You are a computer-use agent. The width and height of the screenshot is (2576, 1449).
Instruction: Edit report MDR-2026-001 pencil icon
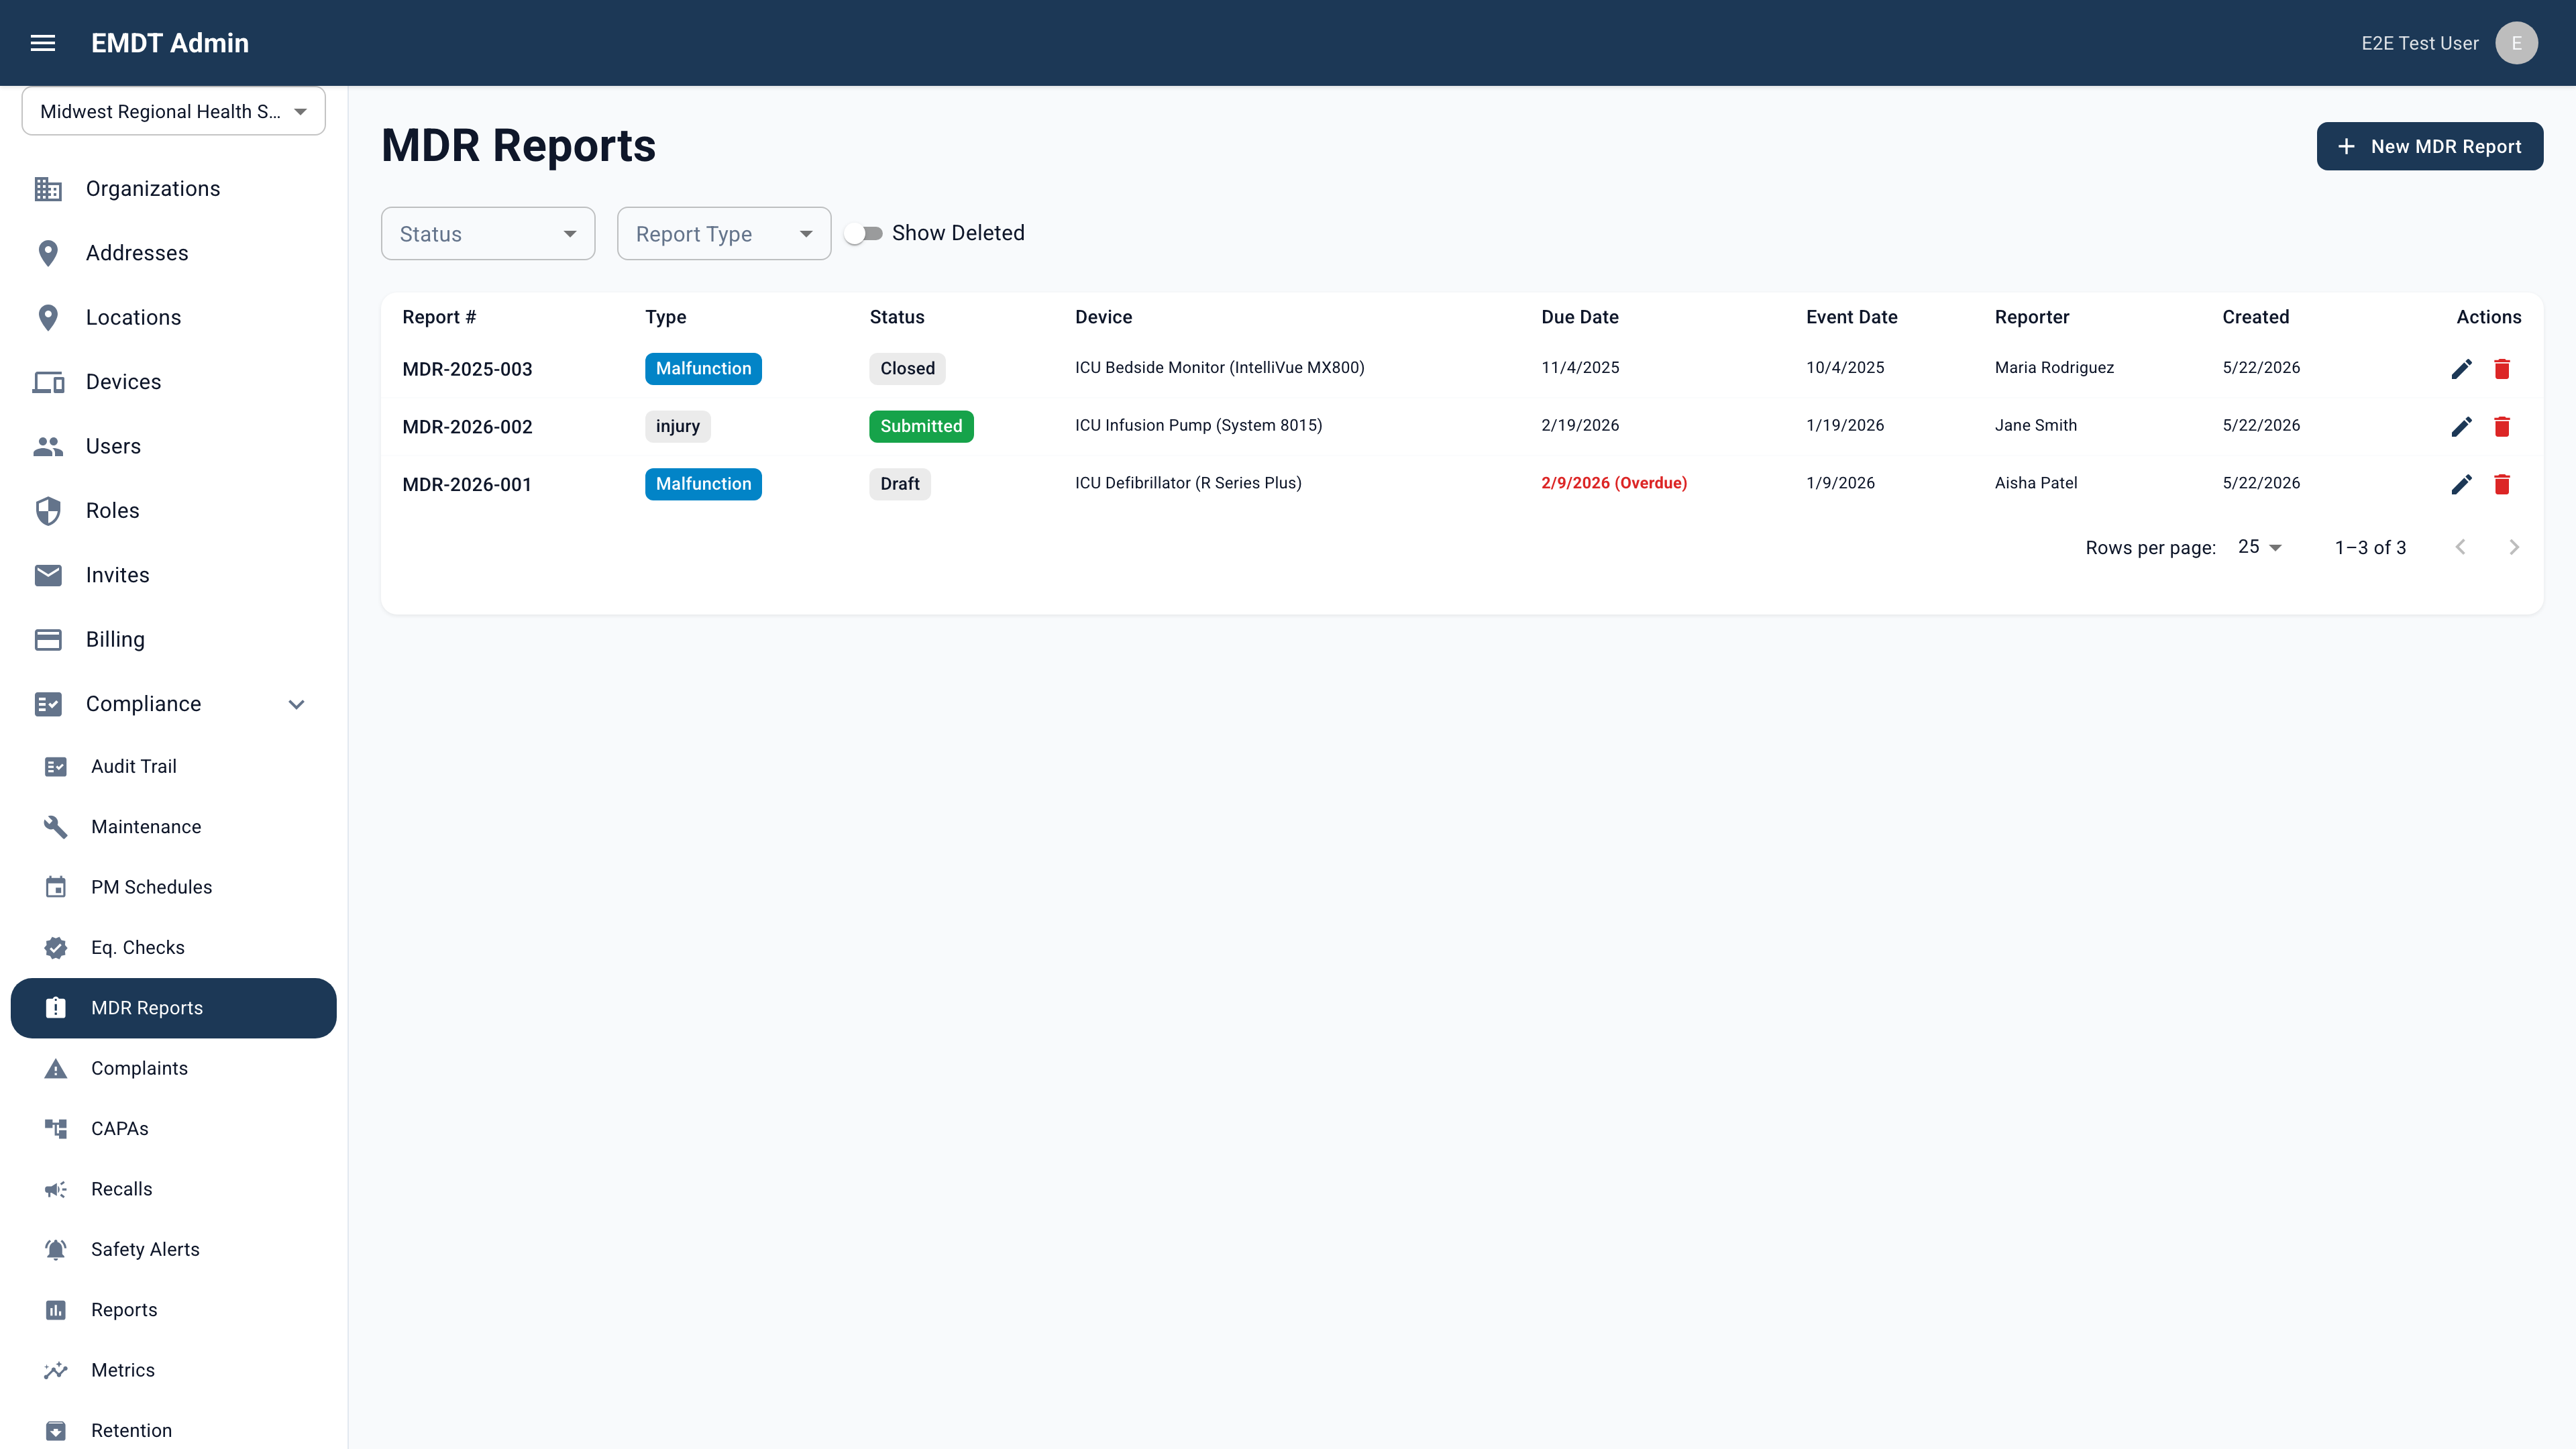[x=2462, y=485]
